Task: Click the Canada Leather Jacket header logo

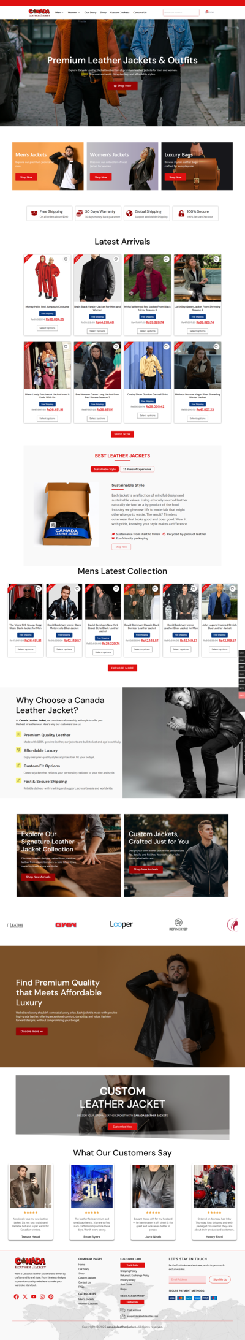Action: pyautogui.click(x=39, y=12)
